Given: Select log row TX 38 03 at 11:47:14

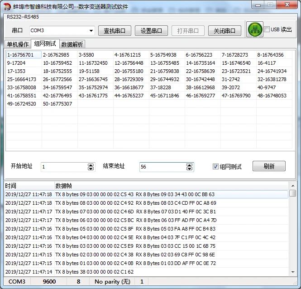Looking at the screenshot, I should [146, 272].
